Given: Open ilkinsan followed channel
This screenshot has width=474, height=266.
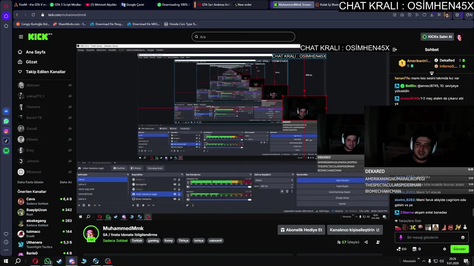Looking at the screenshot, I should 45,85.
